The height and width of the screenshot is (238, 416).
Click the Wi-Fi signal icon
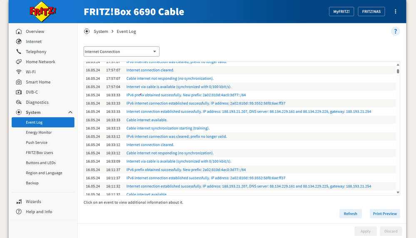pyautogui.click(x=19, y=72)
